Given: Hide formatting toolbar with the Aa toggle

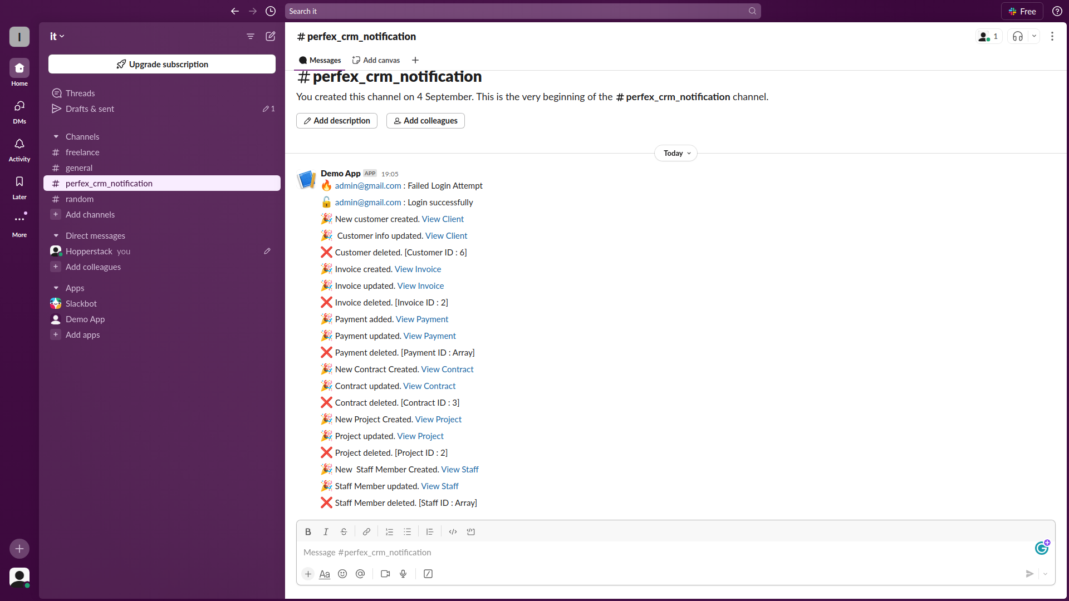Looking at the screenshot, I should point(325,574).
